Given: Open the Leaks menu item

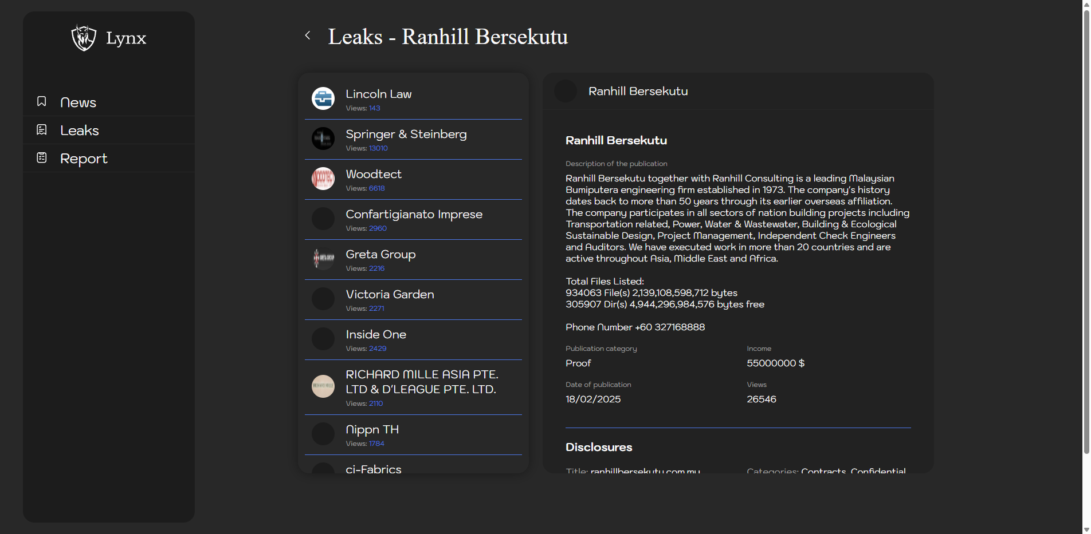Looking at the screenshot, I should point(80,130).
